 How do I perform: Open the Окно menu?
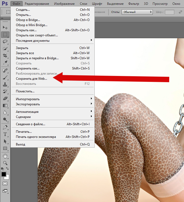(x=176, y=4)
